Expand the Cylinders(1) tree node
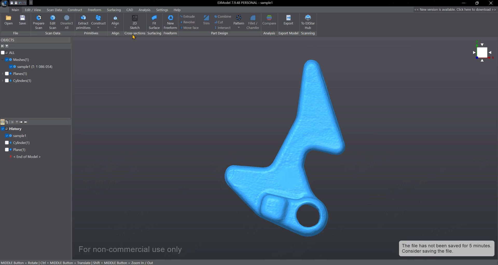This screenshot has width=498, height=265. pos(3,81)
